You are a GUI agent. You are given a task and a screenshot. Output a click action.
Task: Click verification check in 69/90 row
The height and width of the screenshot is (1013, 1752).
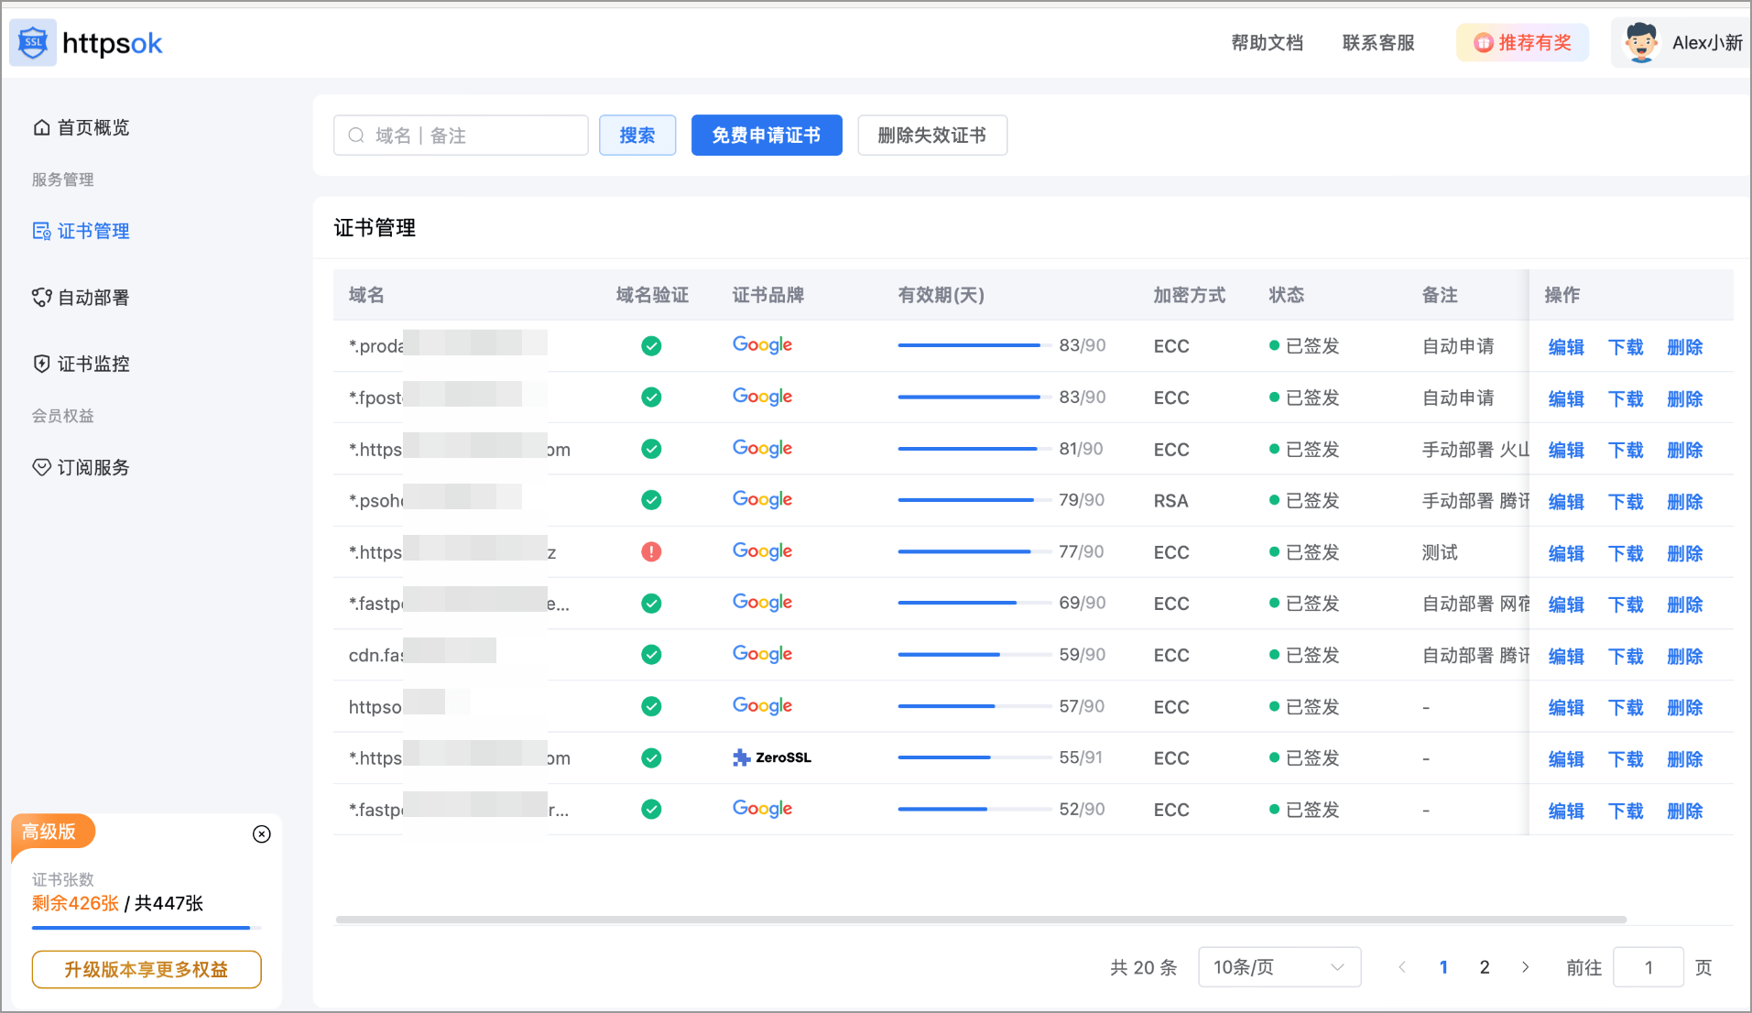tap(651, 604)
